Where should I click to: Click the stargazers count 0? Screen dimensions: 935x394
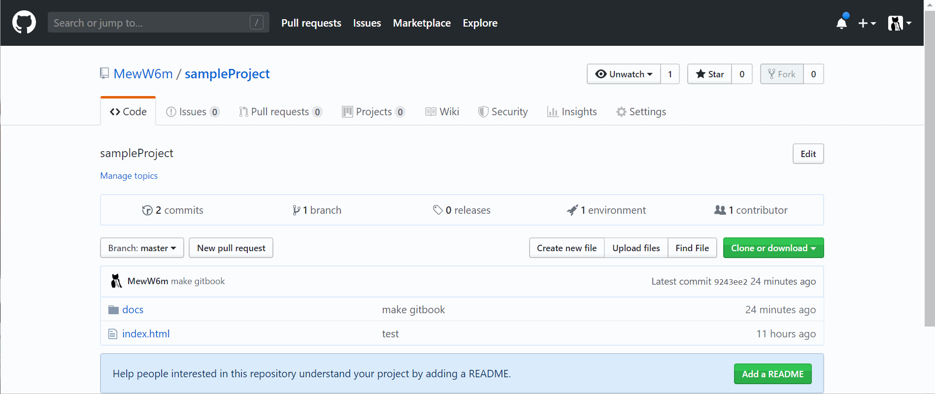742,74
